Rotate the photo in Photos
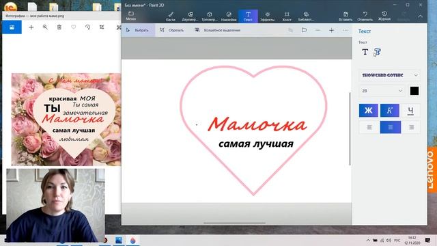Screen dimensions: 437x246 coord(87,27)
